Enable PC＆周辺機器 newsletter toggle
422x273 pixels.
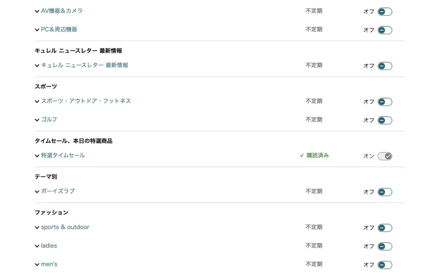click(x=385, y=30)
